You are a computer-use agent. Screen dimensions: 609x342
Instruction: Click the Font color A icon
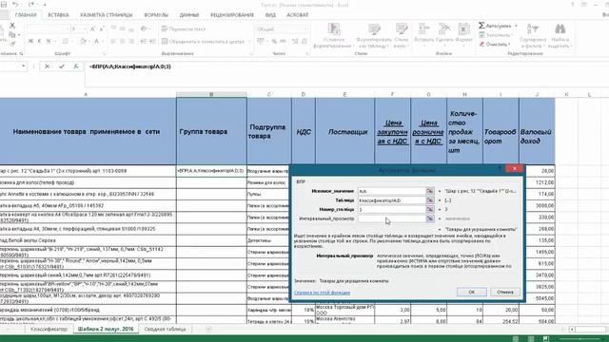[96, 41]
